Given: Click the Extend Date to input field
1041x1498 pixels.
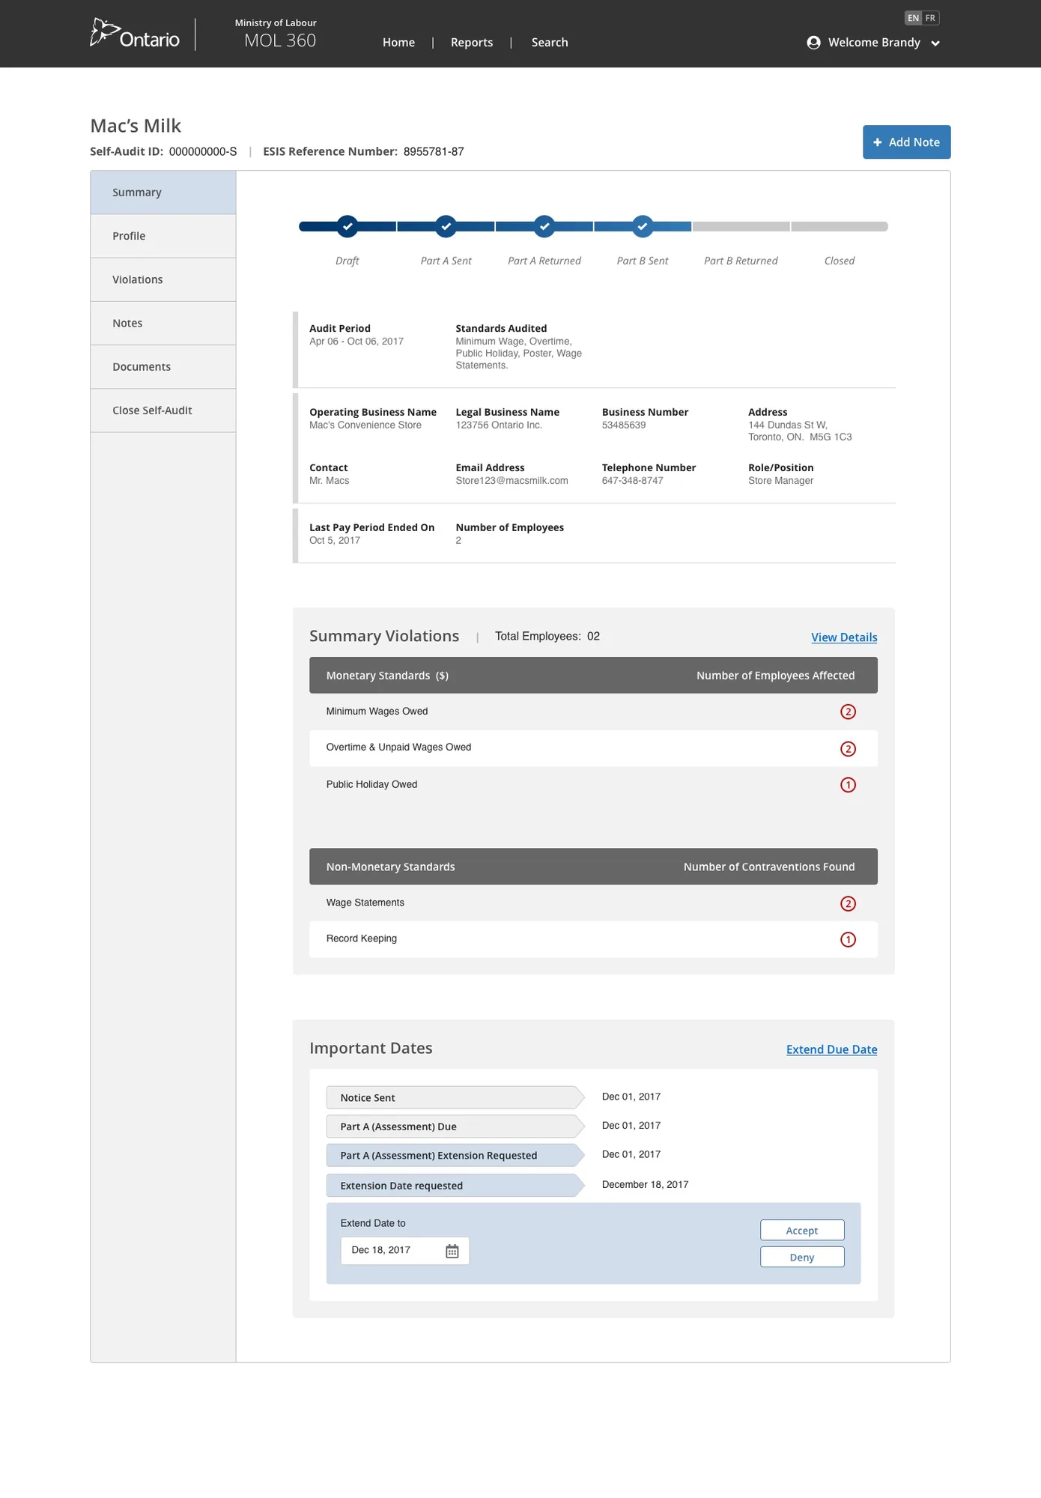Looking at the screenshot, I should [405, 1251].
